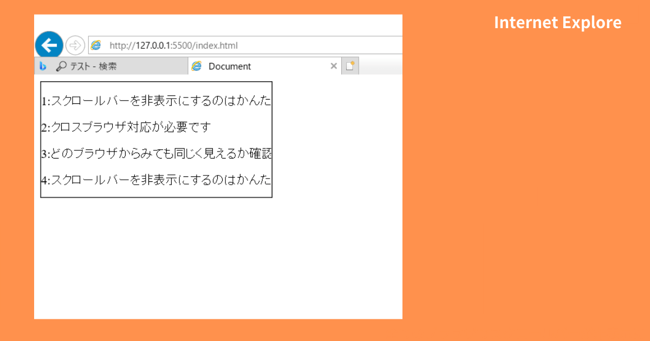Click the IE page icon in address bar
Viewport: 650px width, 341px height.
tap(96, 45)
